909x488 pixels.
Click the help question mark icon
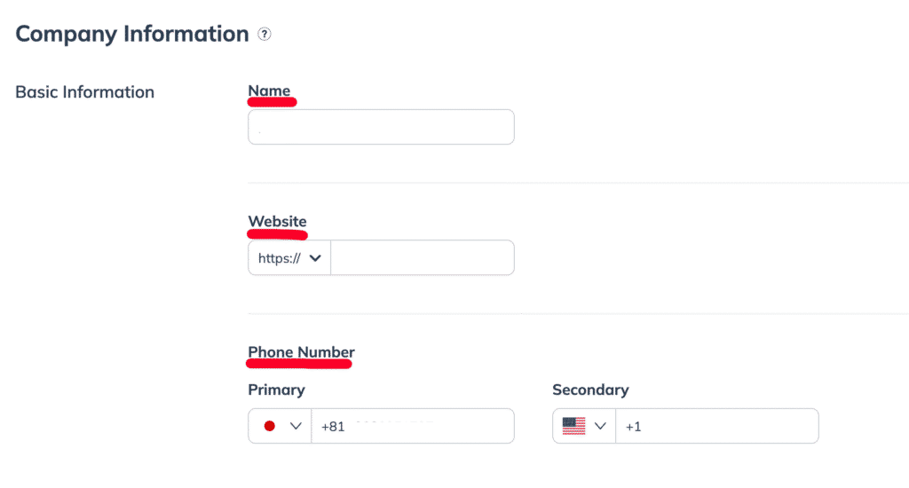[x=264, y=35]
